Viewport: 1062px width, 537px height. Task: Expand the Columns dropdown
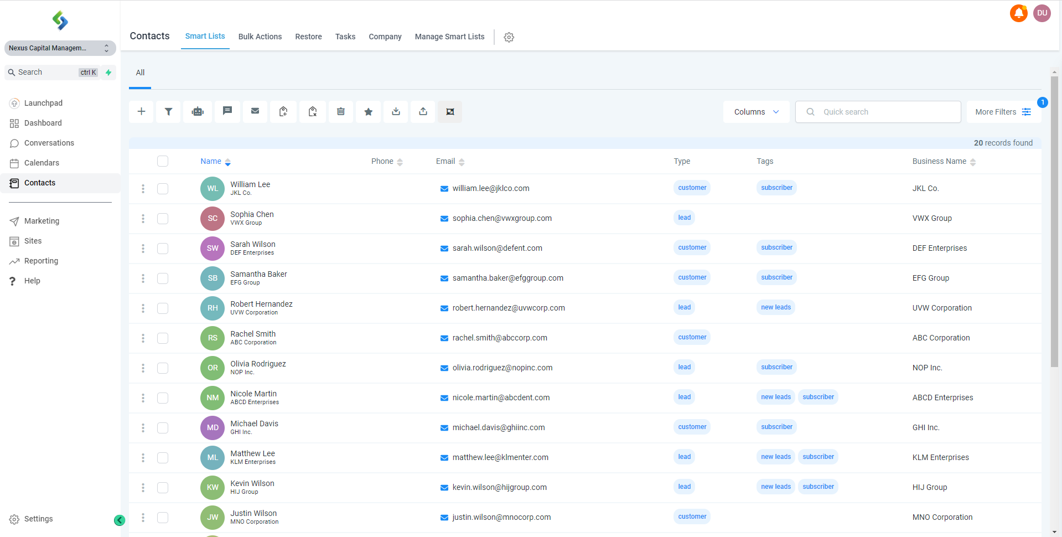(756, 112)
